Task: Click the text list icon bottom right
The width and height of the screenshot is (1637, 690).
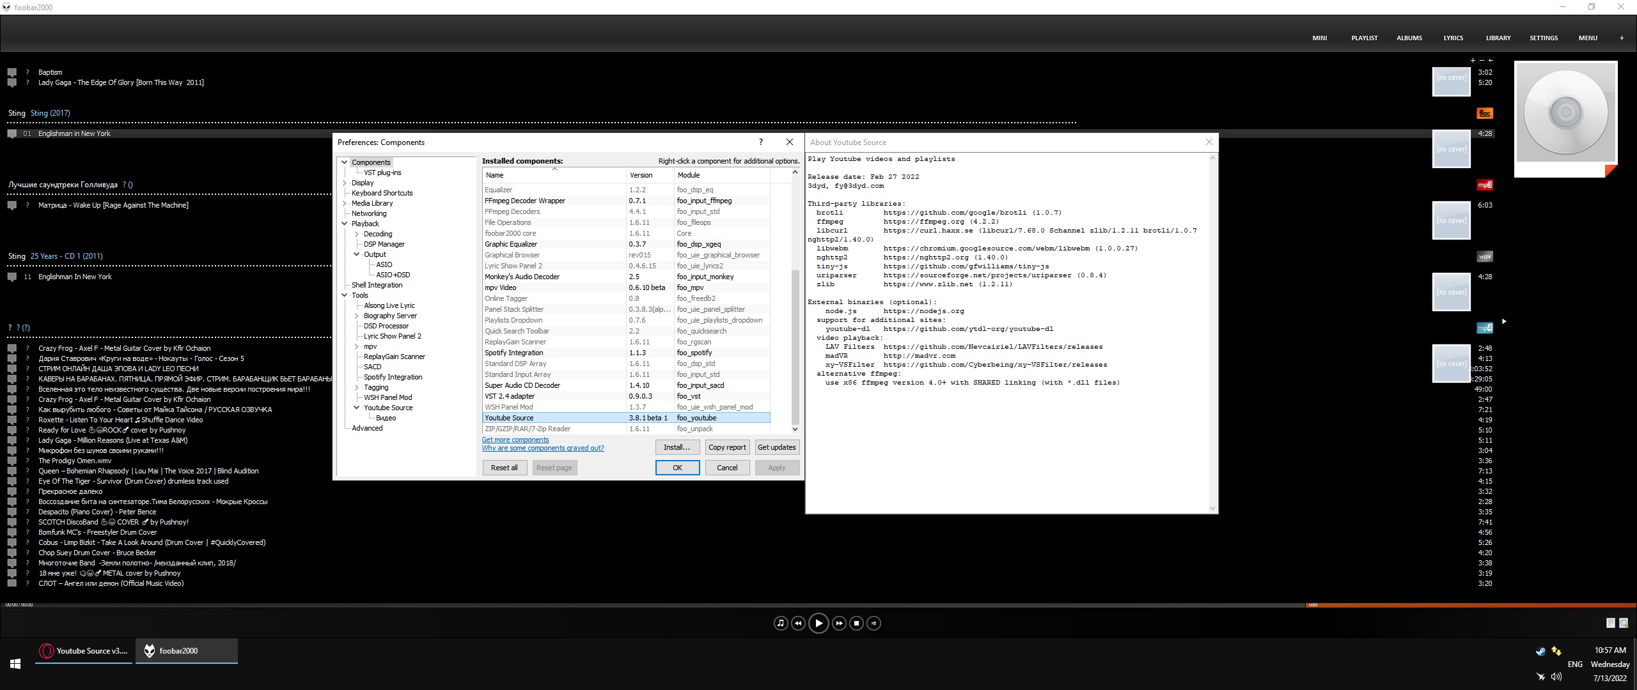Action: (1610, 623)
